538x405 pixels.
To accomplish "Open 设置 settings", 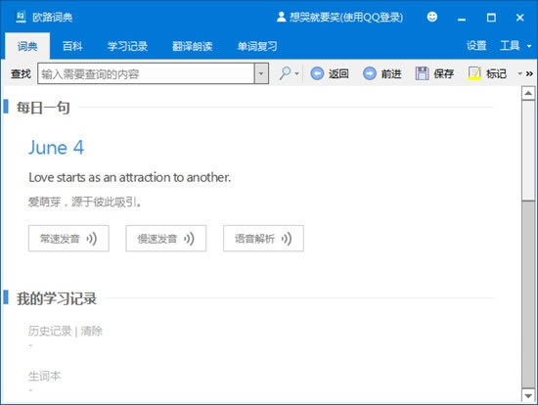I will click(x=476, y=45).
